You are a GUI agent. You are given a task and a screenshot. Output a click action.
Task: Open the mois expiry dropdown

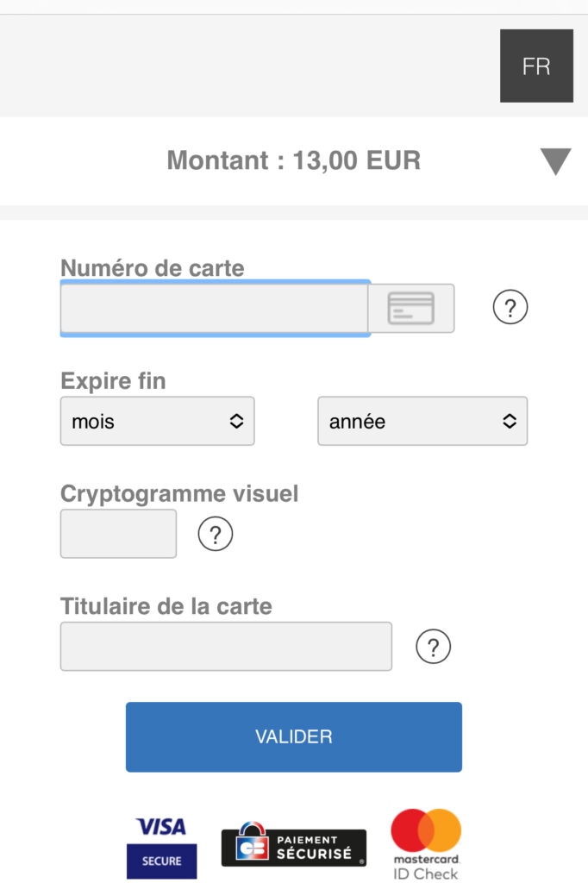[x=158, y=421]
